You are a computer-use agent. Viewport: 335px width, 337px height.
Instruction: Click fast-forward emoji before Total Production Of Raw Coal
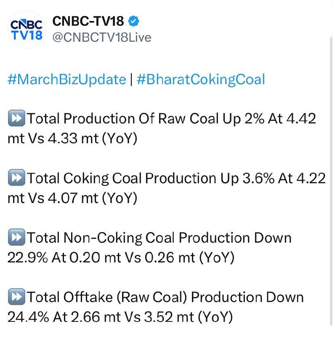(x=16, y=119)
